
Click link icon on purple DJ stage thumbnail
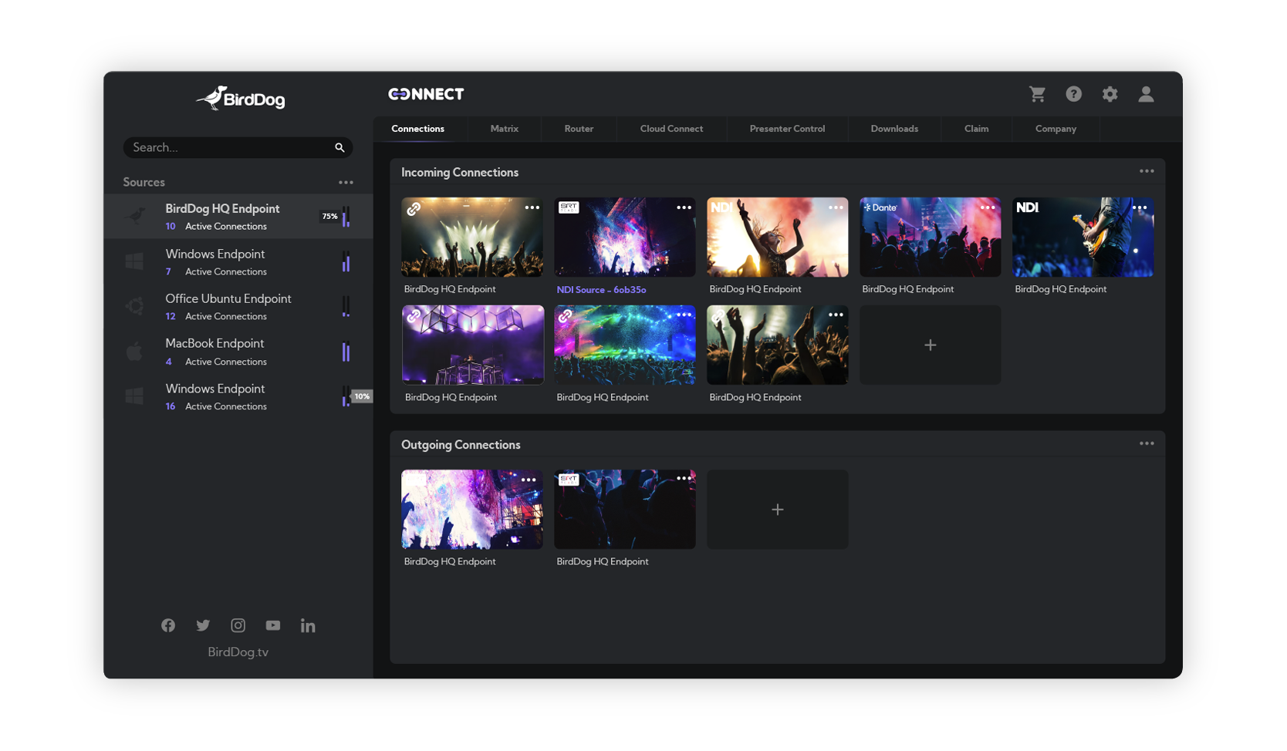click(414, 316)
